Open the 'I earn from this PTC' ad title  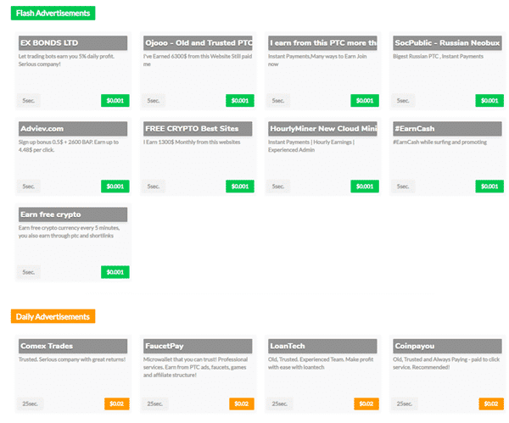(x=322, y=43)
